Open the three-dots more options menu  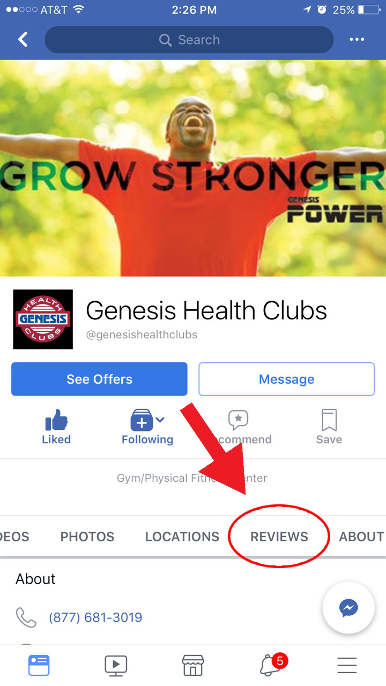click(357, 40)
